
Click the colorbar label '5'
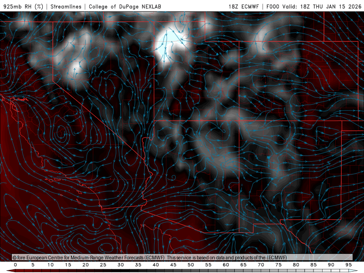(x=33, y=265)
